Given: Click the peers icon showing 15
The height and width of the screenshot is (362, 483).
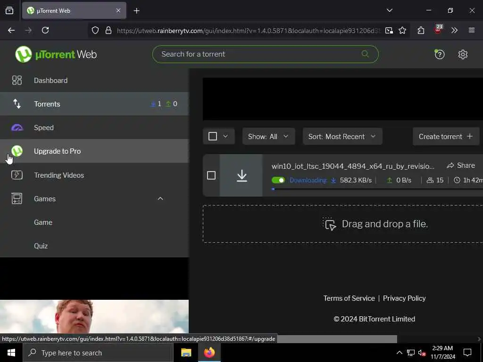Looking at the screenshot, I should coord(430,180).
